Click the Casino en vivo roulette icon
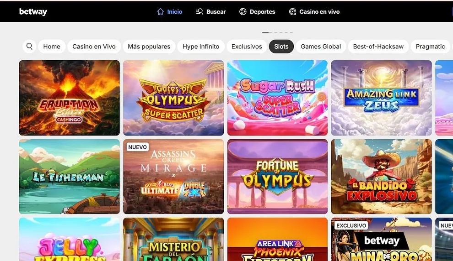Viewport: 453px width, 261px height. (x=293, y=11)
